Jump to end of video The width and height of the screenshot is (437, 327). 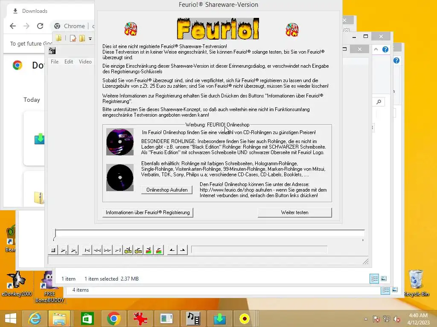(x=118, y=250)
